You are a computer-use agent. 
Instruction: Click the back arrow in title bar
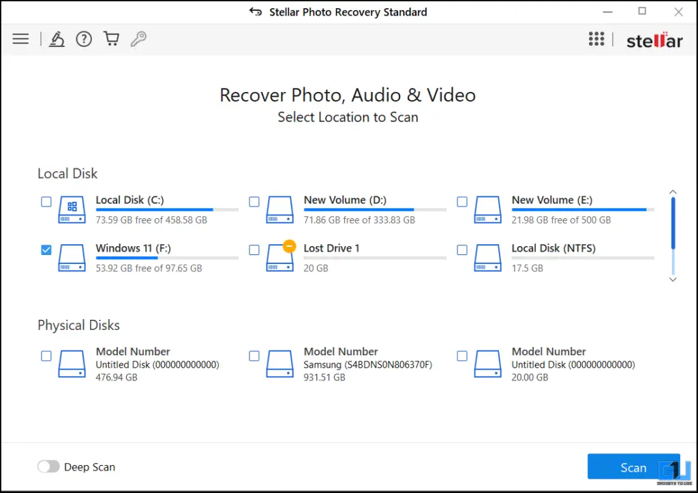256,12
